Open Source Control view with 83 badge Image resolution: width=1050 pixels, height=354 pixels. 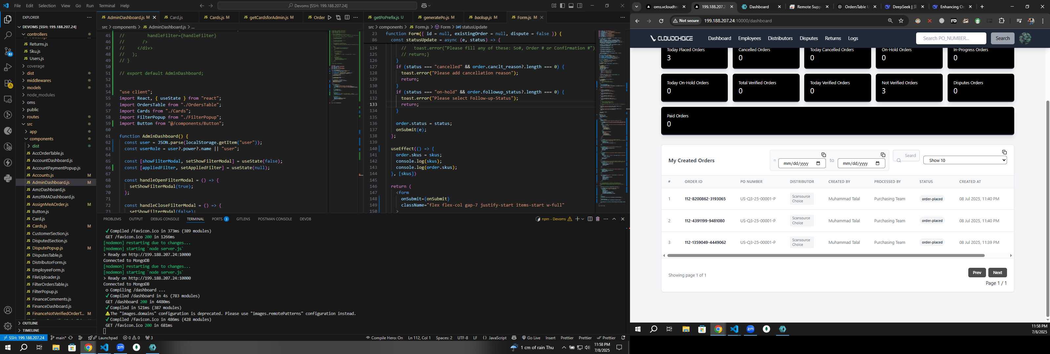(8, 51)
